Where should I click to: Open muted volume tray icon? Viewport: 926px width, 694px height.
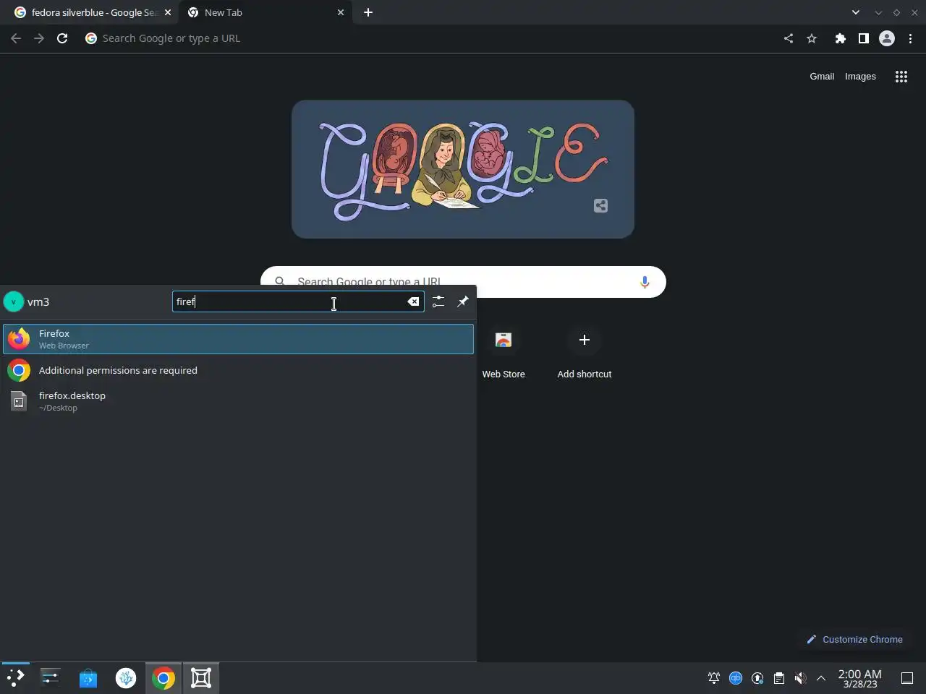pos(800,678)
